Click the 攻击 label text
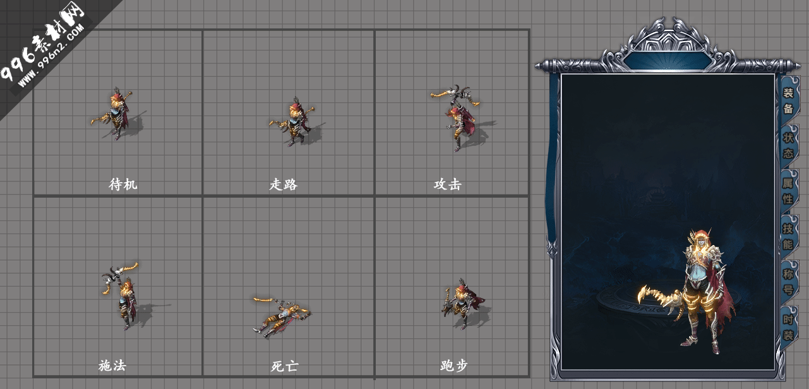809x389 pixels. tap(448, 184)
